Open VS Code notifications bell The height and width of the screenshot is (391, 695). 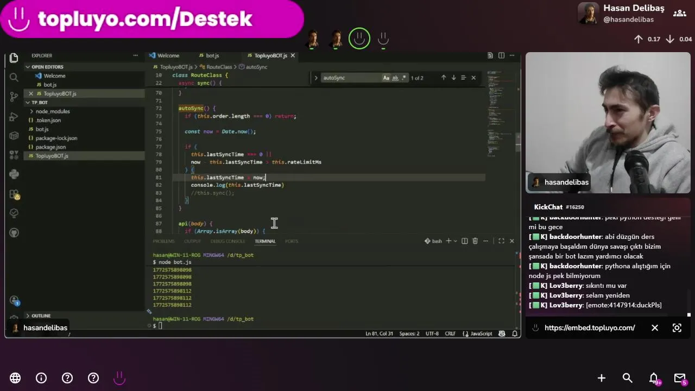tap(515, 333)
